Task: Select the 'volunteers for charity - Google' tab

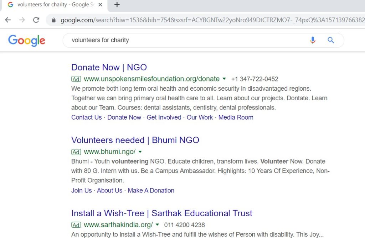Action: tap(55, 5)
